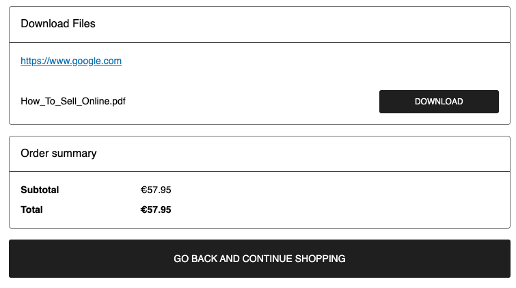Select the bold Total amount €57.95

[156, 210]
